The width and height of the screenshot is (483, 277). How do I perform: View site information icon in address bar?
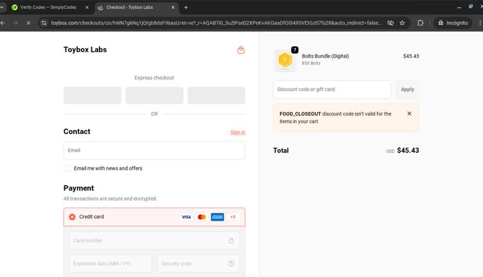coord(44,22)
